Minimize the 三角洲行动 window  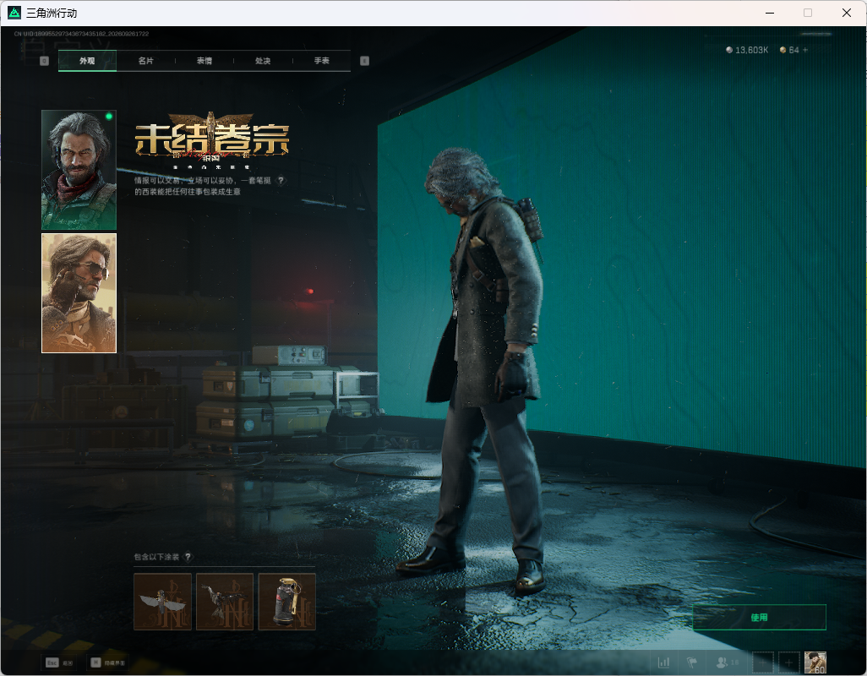pos(770,13)
